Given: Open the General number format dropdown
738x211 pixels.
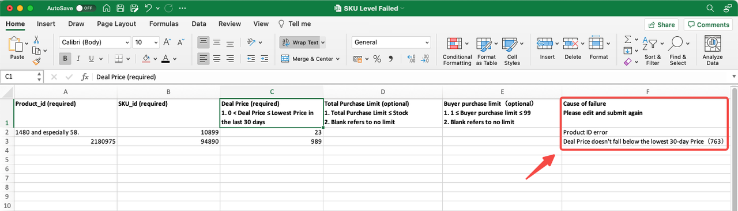Looking at the screenshot, I should pos(391,43).
